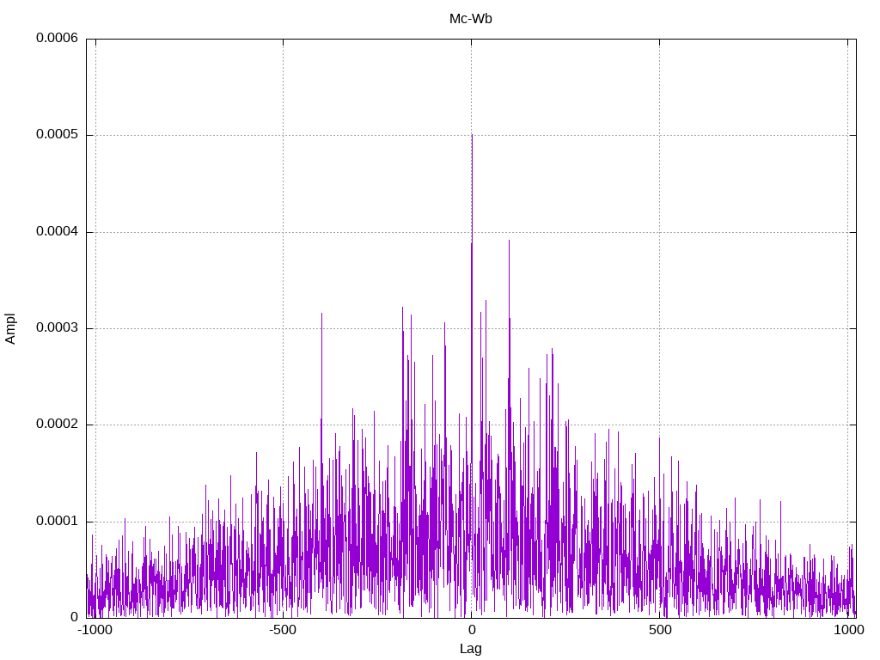Click the 1000 x-axis tick label
This screenshot has width=880, height=660.
click(x=848, y=630)
